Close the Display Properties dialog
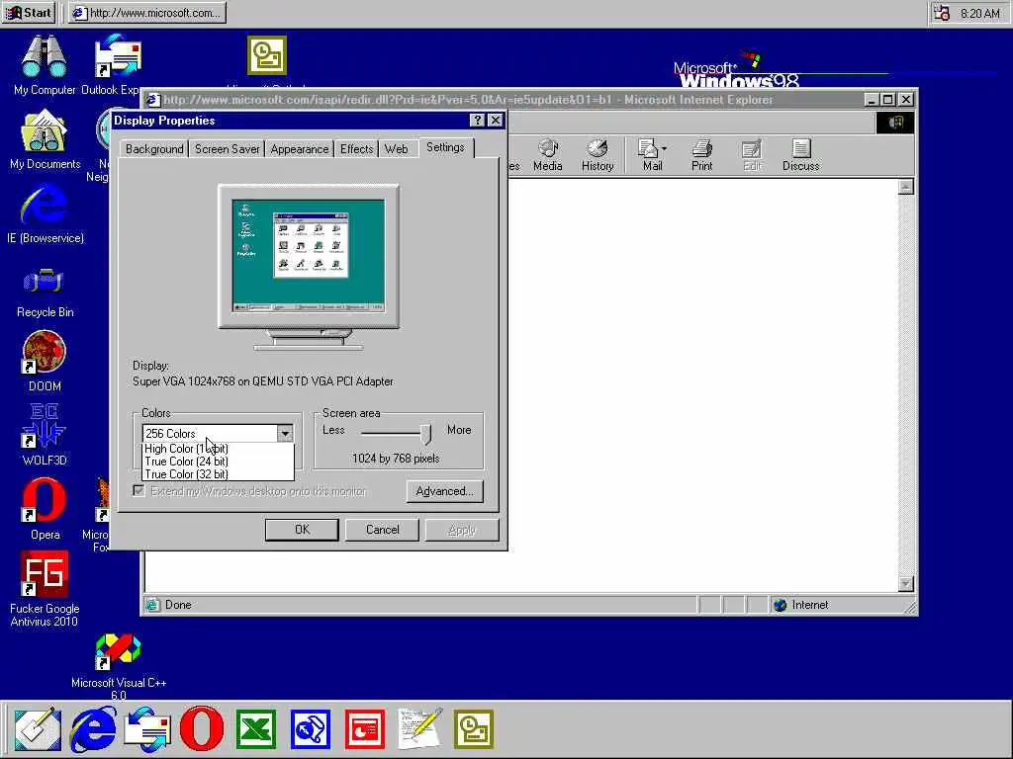Image resolution: width=1013 pixels, height=759 pixels. coord(495,120)
